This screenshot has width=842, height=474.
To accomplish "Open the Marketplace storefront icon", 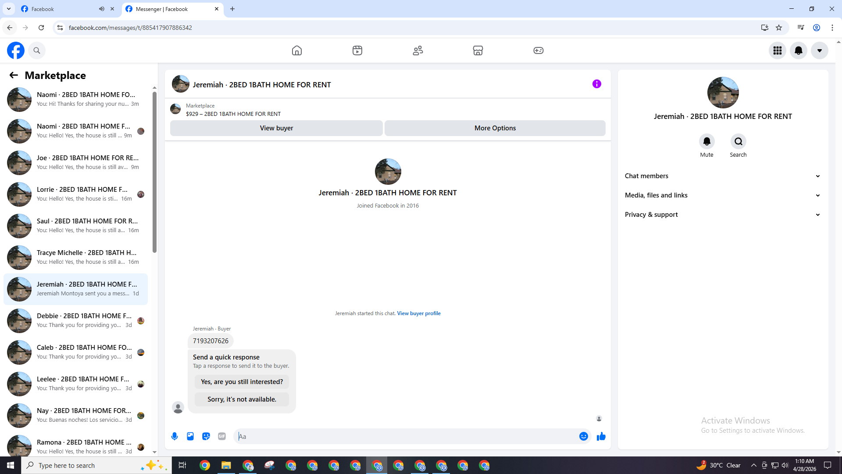I will point(478,50).
